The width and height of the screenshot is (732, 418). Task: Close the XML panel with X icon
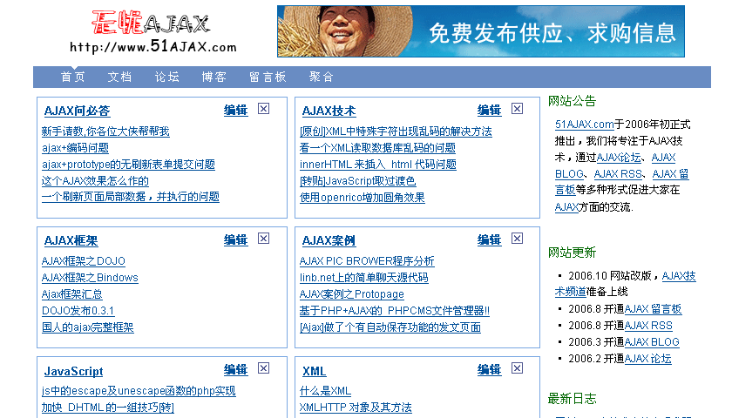[518, 369]
